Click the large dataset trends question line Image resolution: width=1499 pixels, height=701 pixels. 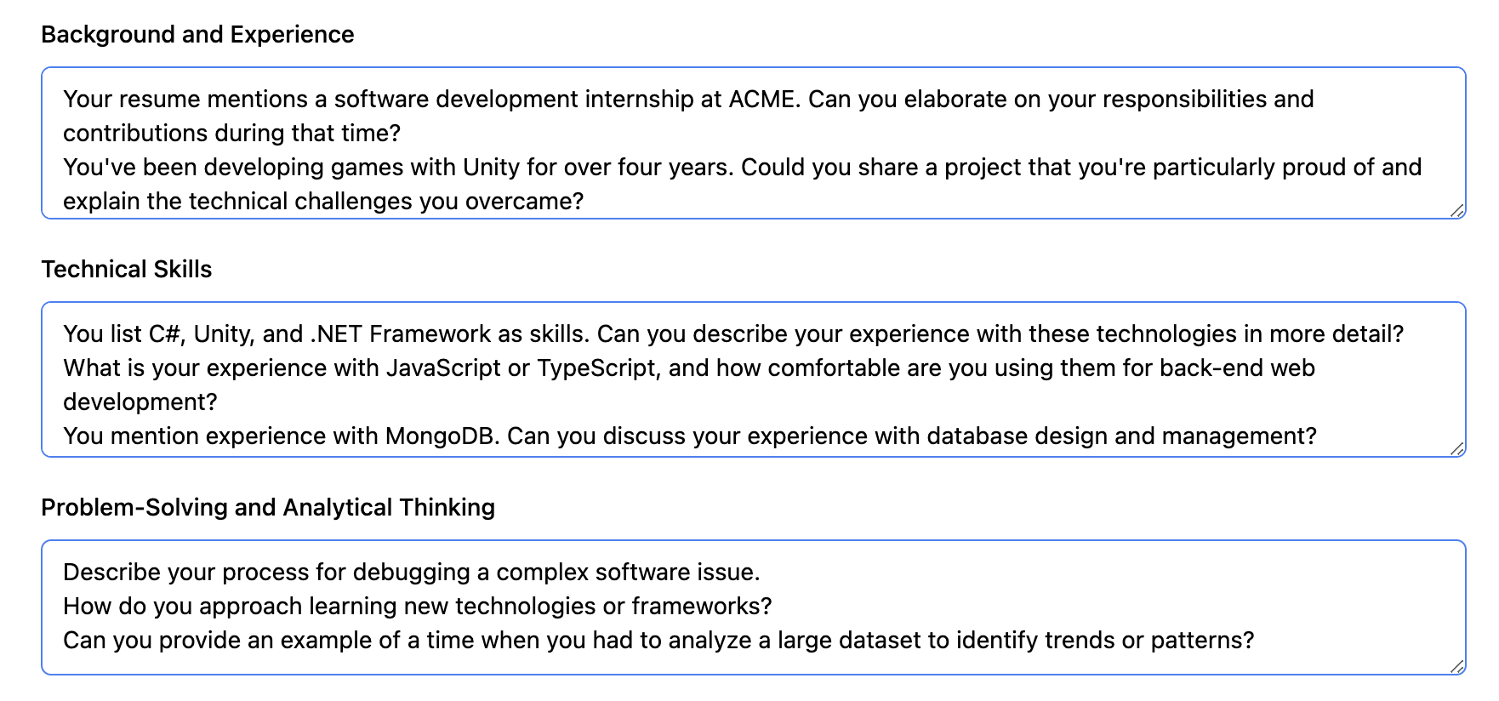[x=658, y=641]
